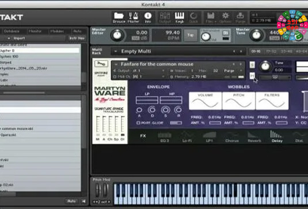The width and height of the screenshot is (308, 209).
Task: Mute the instrument with M button
Action: click(252, 75)
